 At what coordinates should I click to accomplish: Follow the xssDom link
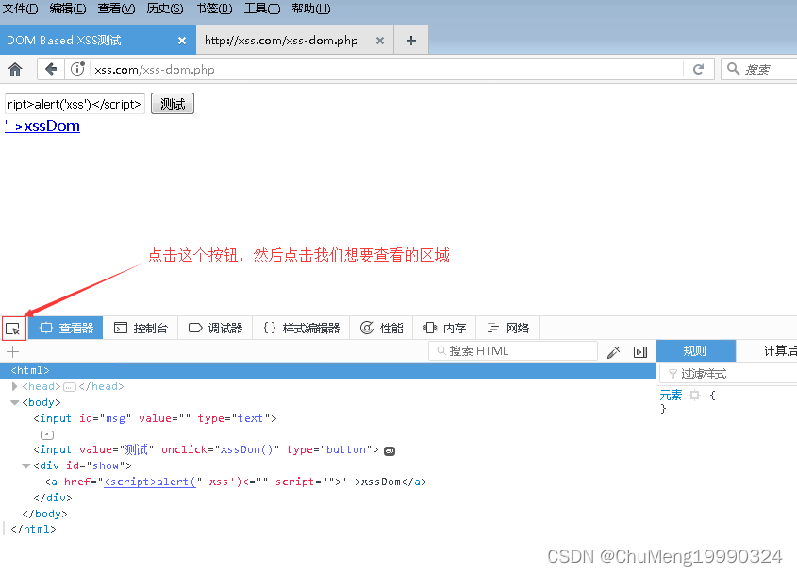coord(42,127)
